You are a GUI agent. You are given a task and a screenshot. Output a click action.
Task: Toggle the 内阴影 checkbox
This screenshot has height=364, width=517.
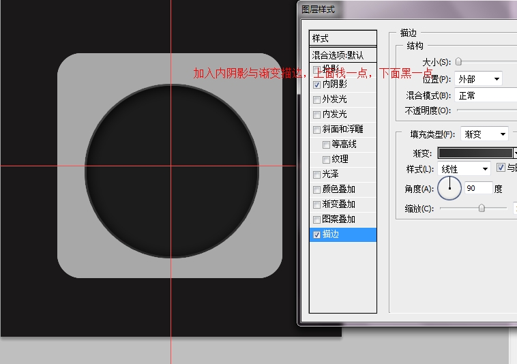317,85
